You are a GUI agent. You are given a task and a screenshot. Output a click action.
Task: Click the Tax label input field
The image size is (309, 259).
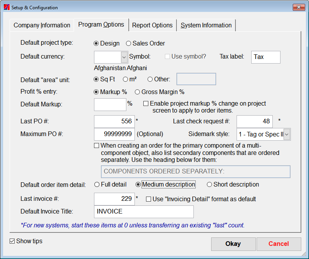(x=265, y=57)
